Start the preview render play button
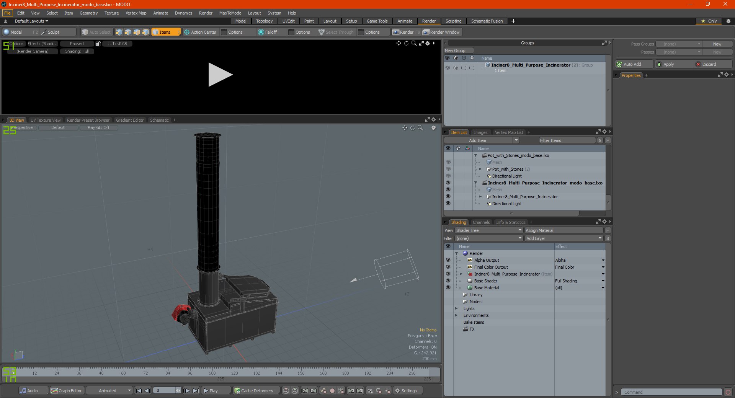The width and height of the screenshot is (735, 398). [220, 75]
